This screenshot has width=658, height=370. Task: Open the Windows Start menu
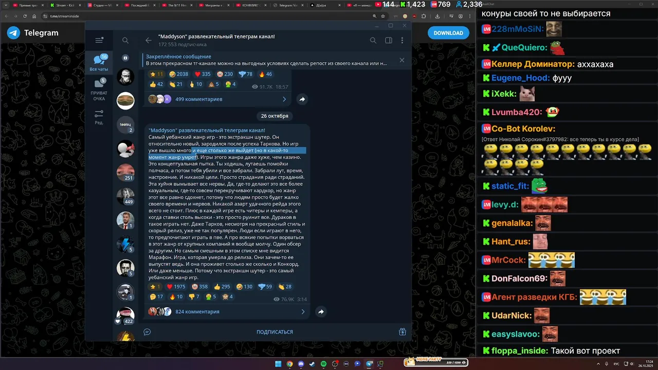[x=278, y=364]
